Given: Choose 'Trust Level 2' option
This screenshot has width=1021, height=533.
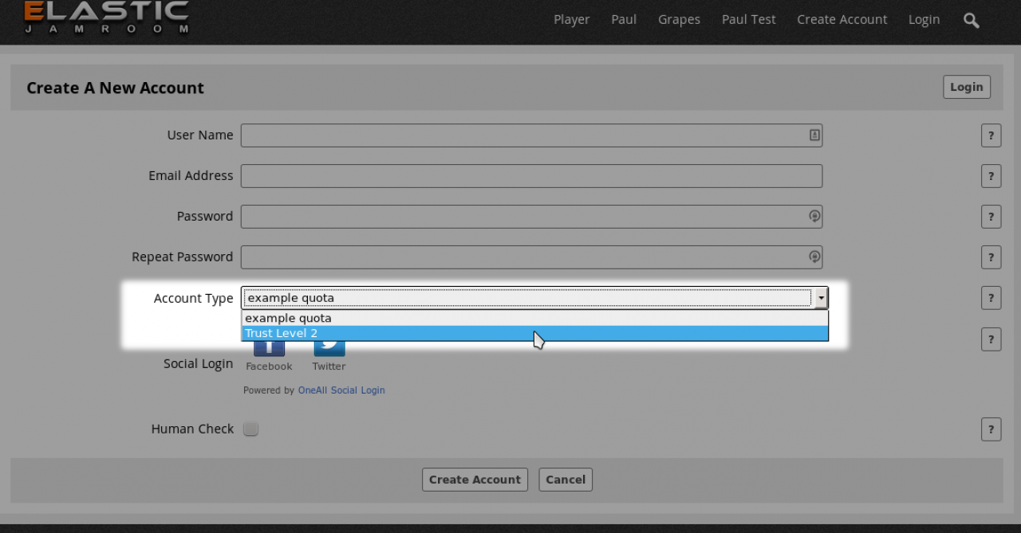Looking at the screenshot, I should pyautogui.click(x=534, y=333).
